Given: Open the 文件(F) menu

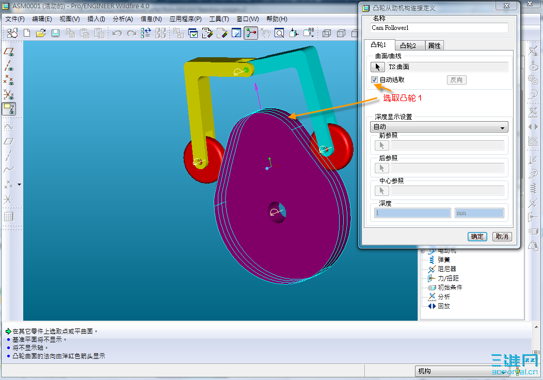Looking at the screenshot, I should point(15,19).
